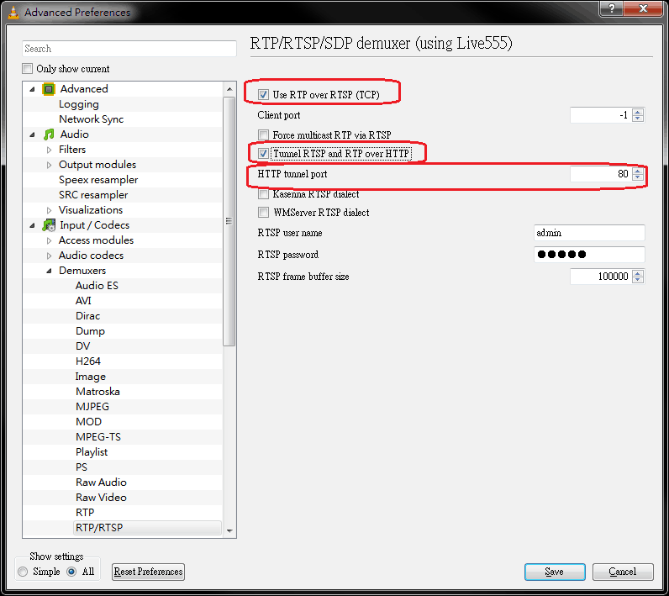Click the Input / Codecs category icon
The image size is (669, 596).
49,224
